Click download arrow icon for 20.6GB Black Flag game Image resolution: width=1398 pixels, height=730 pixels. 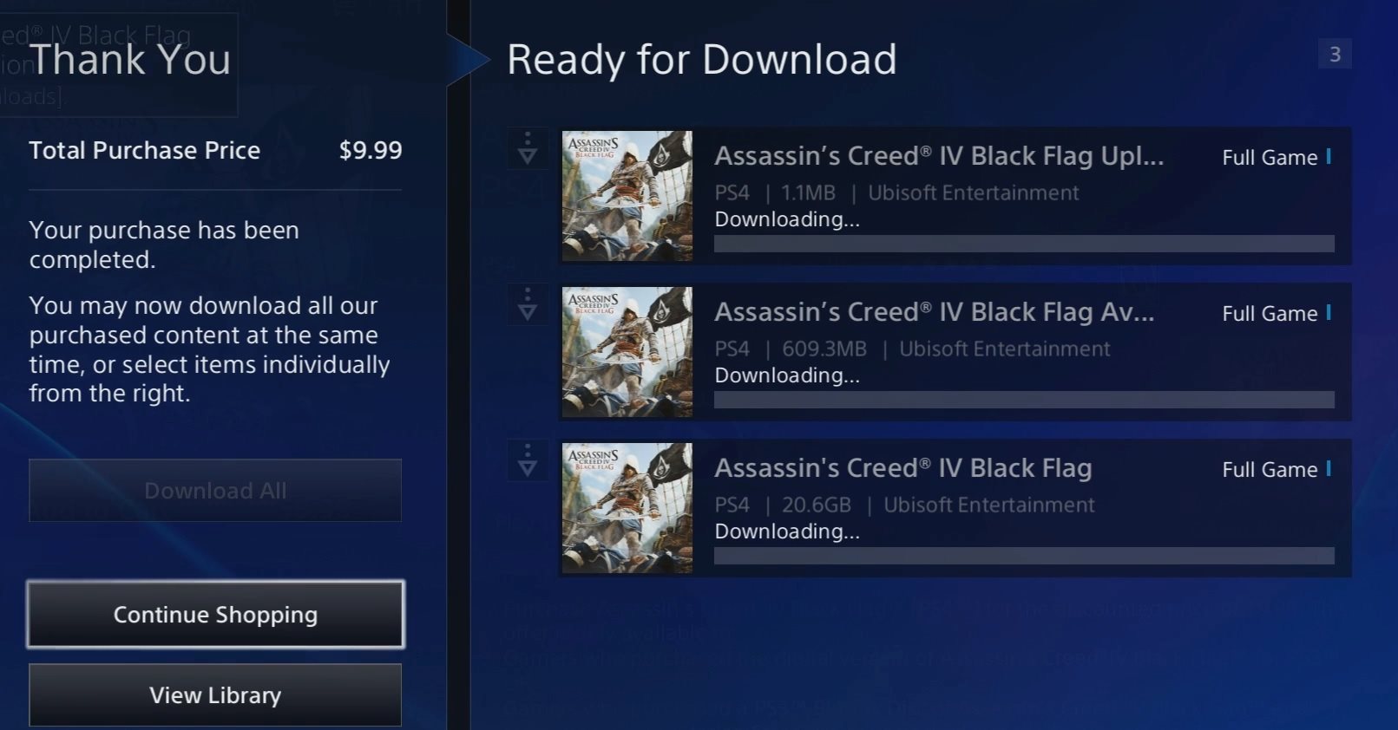pyautogui.click(x=528, y=460)
